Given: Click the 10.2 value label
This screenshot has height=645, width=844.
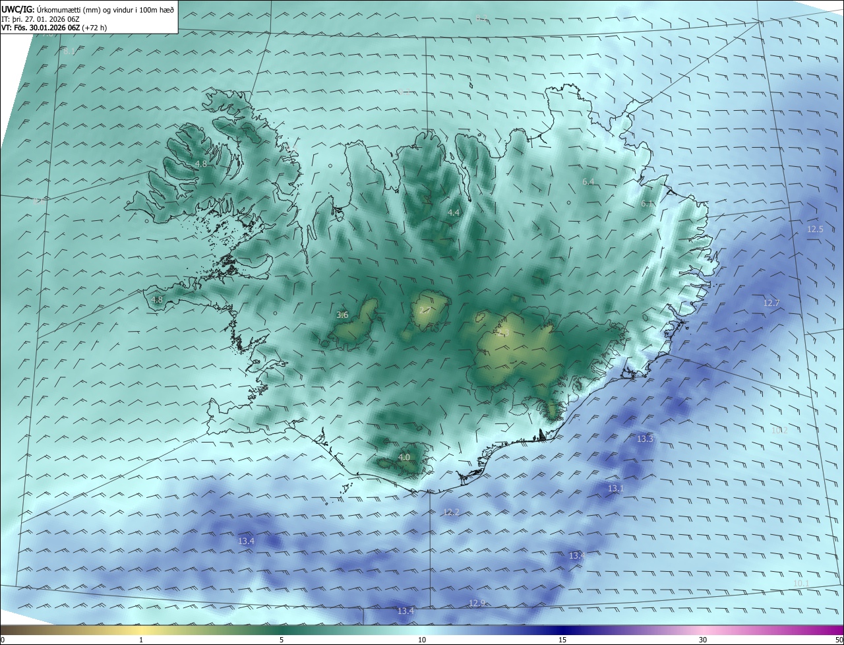Looking at the screenshot, I should 779,430.
